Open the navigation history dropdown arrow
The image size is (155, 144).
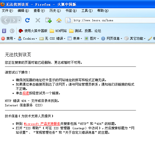pos(19,20)
